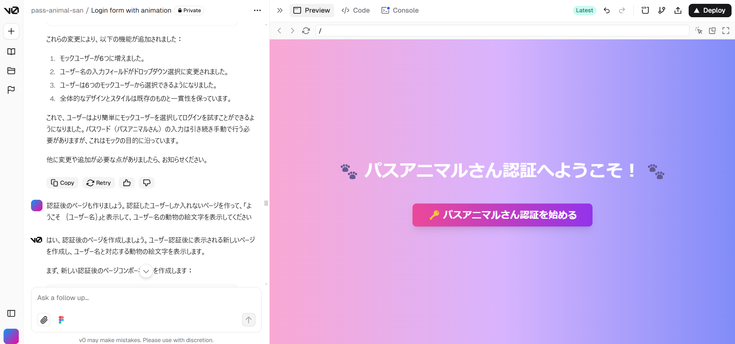
Task: Give thumbs down on the response
Action: (147, 183)
